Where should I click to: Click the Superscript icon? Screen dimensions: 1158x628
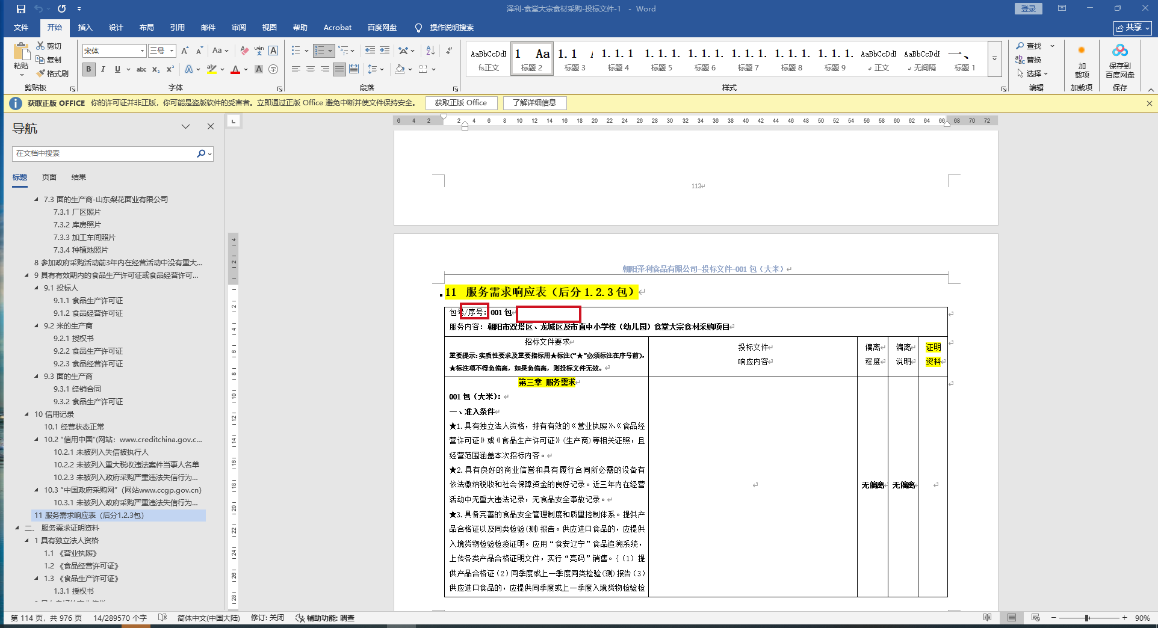coord(170,70)
